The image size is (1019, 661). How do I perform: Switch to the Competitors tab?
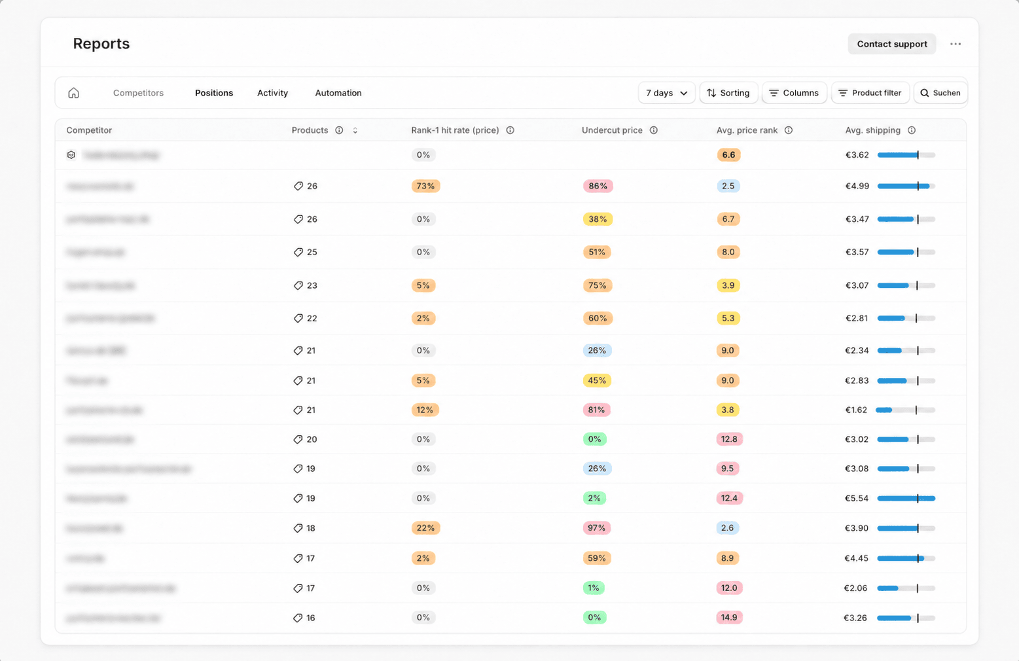click(x=138, y=93)
